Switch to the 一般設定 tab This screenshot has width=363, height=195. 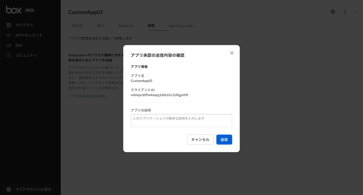pyautogui.click(x=75, y=26)
